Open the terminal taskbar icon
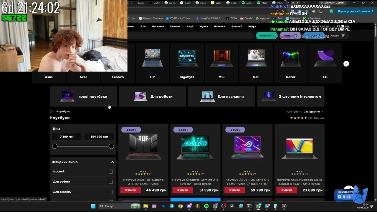The width and height of the screenshot is (377, 212). (x=249, y=206)
